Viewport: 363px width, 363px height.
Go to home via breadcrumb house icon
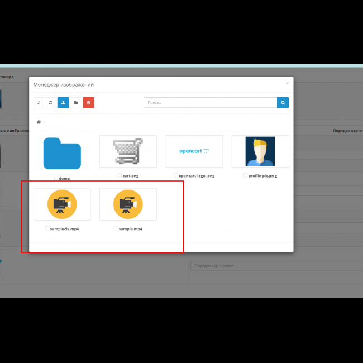point(39,122)
